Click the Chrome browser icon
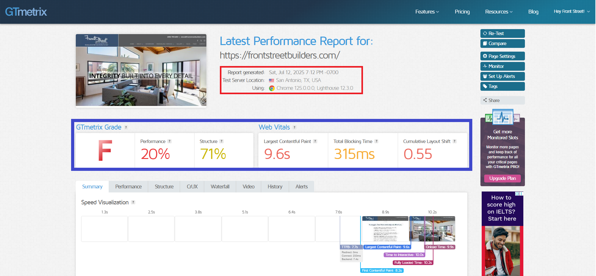The width and height of the screenshot is (596, 276). pos(272,88)
